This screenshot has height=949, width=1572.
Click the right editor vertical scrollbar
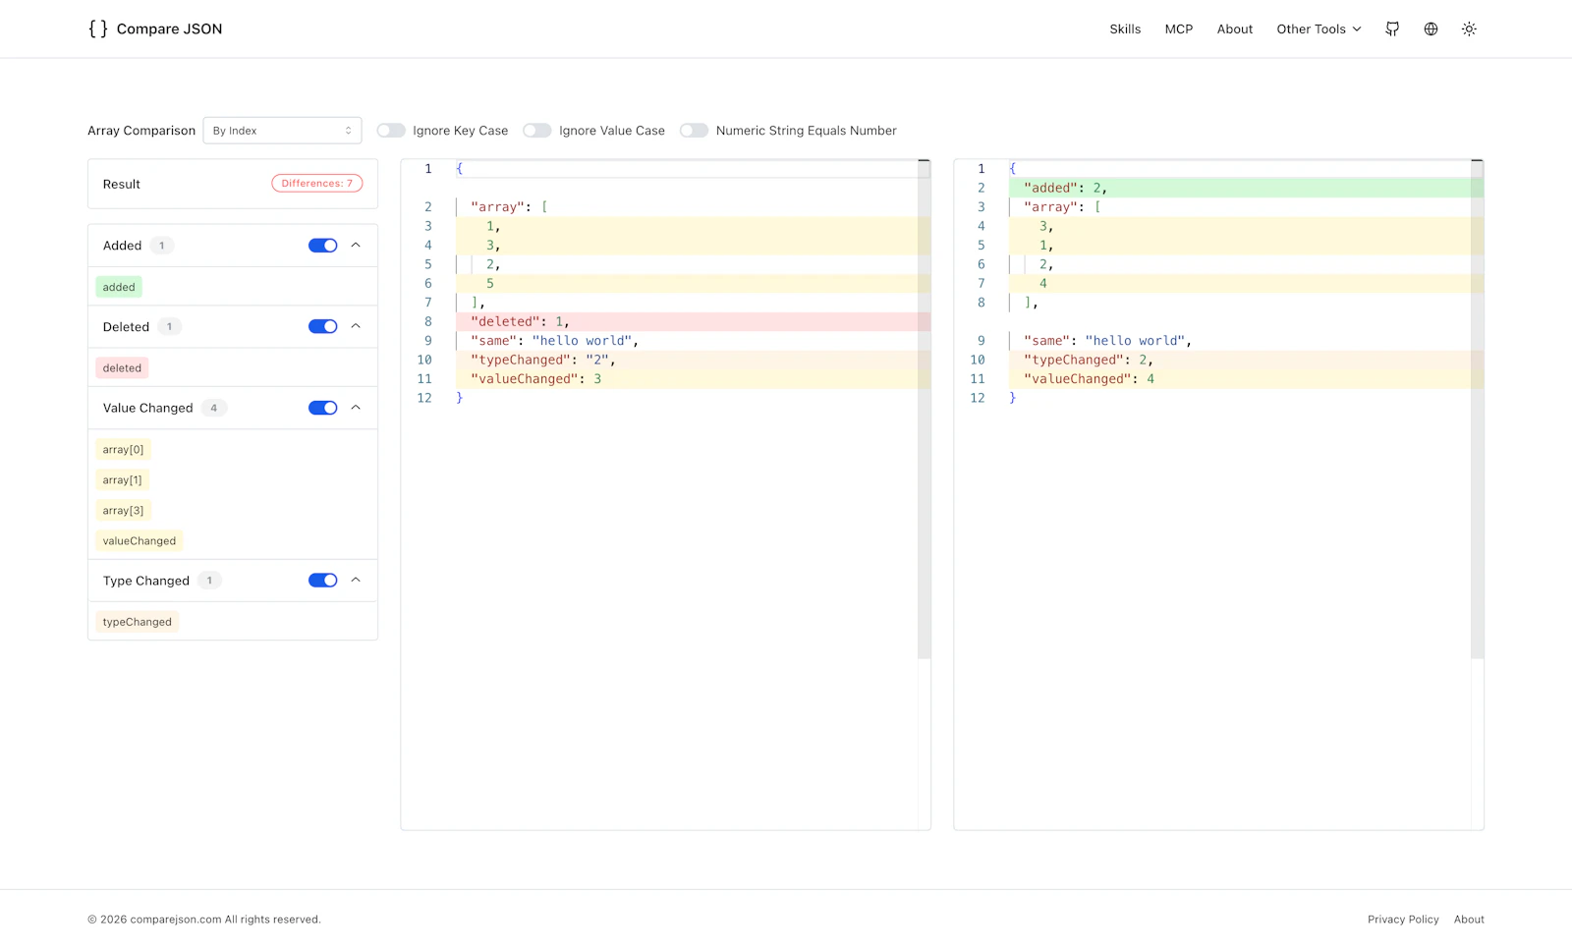click(x=1478, y=409)
